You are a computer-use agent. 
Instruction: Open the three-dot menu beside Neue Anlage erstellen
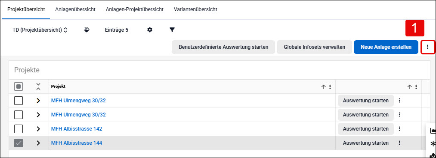(427, 48)
